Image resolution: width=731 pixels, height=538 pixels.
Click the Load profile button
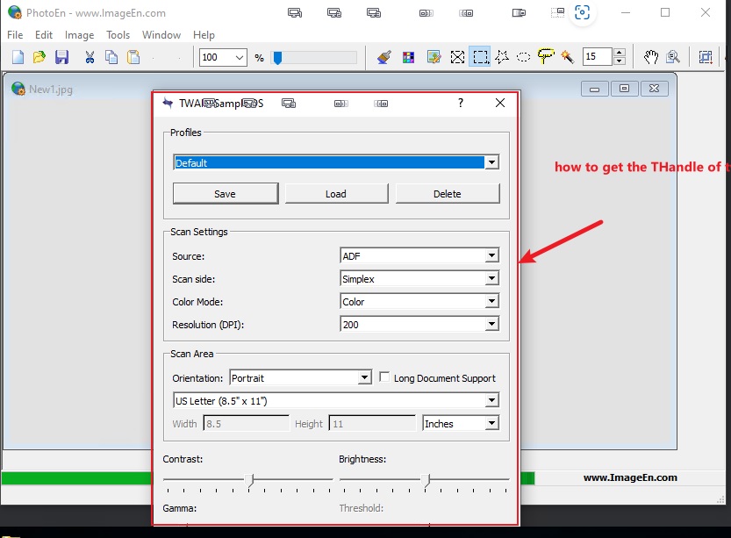point(336,193)
